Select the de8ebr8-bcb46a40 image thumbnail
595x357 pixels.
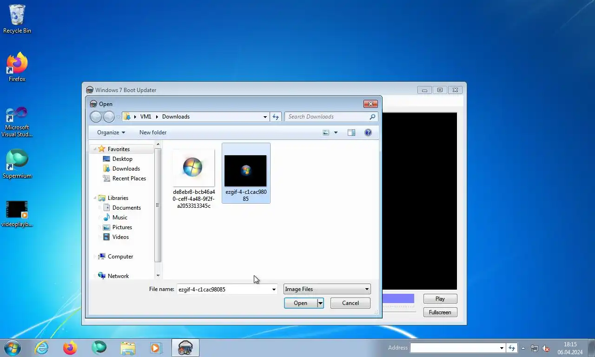194,179
